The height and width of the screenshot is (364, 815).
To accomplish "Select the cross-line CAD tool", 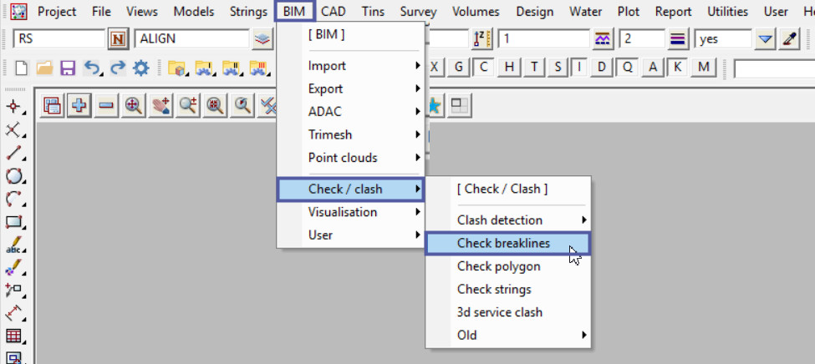I will (x=14, y=130).
